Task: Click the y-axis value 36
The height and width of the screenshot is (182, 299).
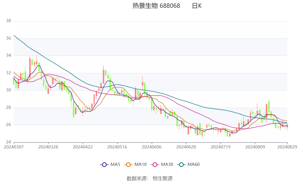Action: click(x=8, y=38)
